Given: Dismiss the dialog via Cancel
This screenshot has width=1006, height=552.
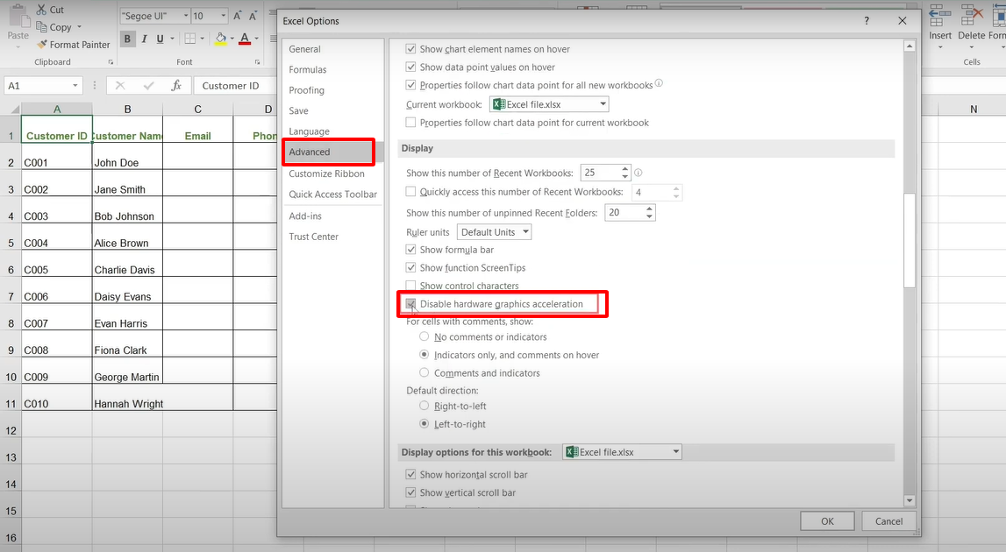Looking at the screenshot, I should [x=888, y=520].
